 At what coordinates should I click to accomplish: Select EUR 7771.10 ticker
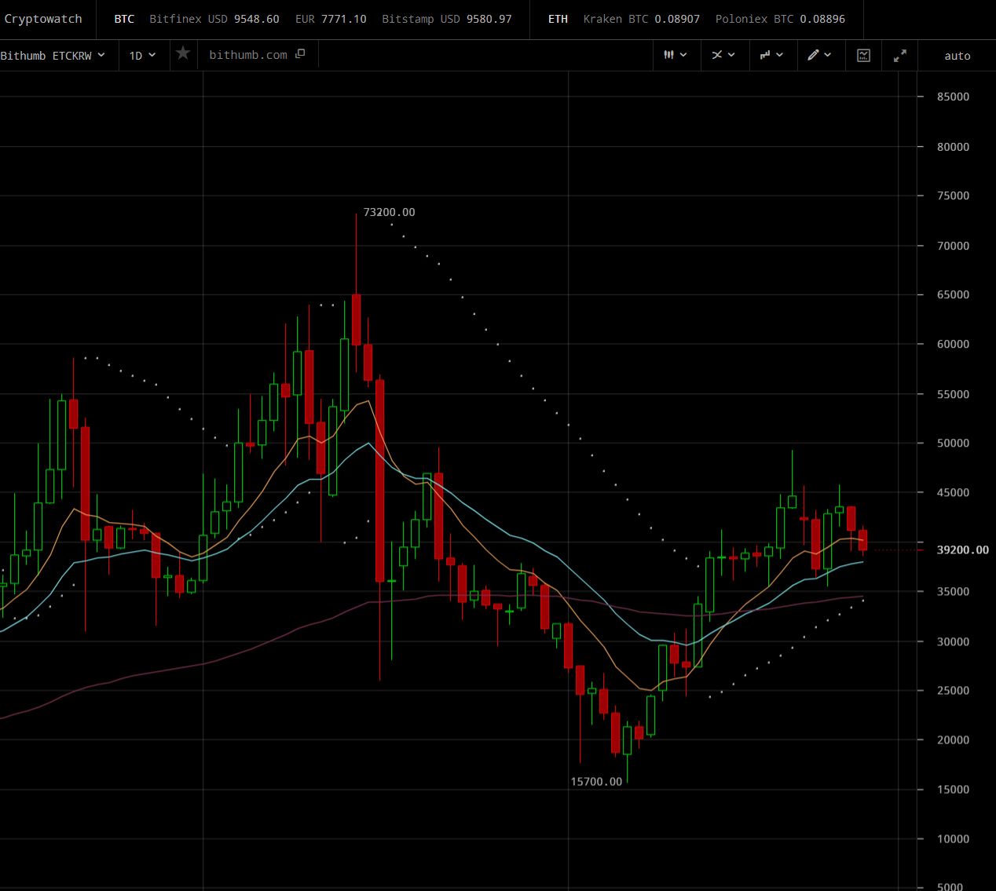[331, 19]
